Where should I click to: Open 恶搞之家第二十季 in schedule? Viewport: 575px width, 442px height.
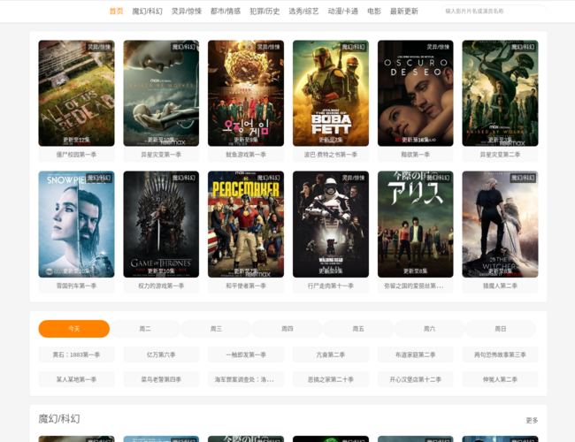click(x=331, y=379)
